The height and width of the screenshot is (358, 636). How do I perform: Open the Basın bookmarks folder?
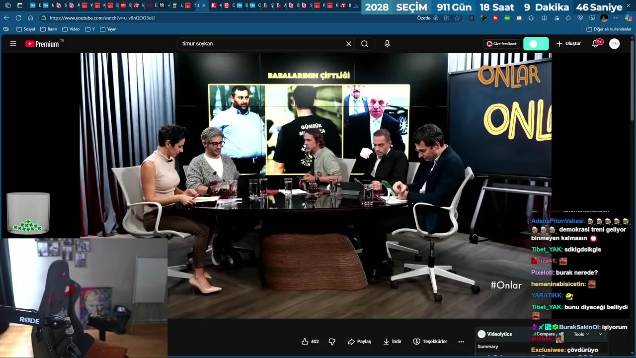(48, 29)
